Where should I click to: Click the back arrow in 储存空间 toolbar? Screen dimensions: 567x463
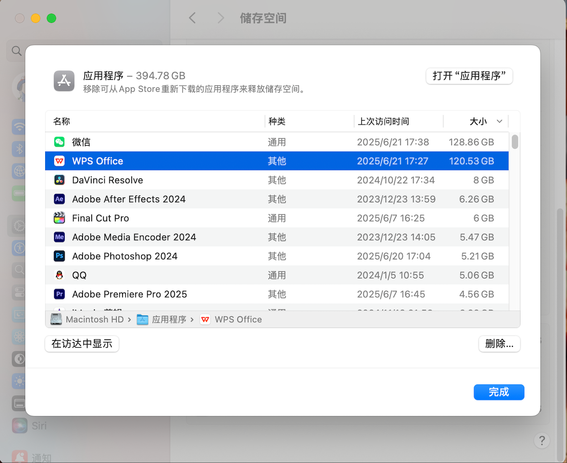click(x=192, y=18)
